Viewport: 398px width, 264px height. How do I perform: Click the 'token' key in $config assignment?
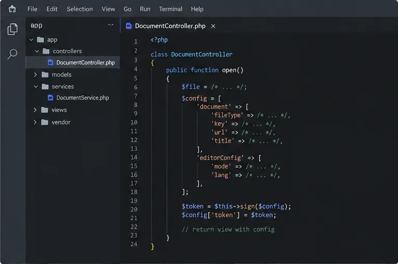click(x=224, y=215)
